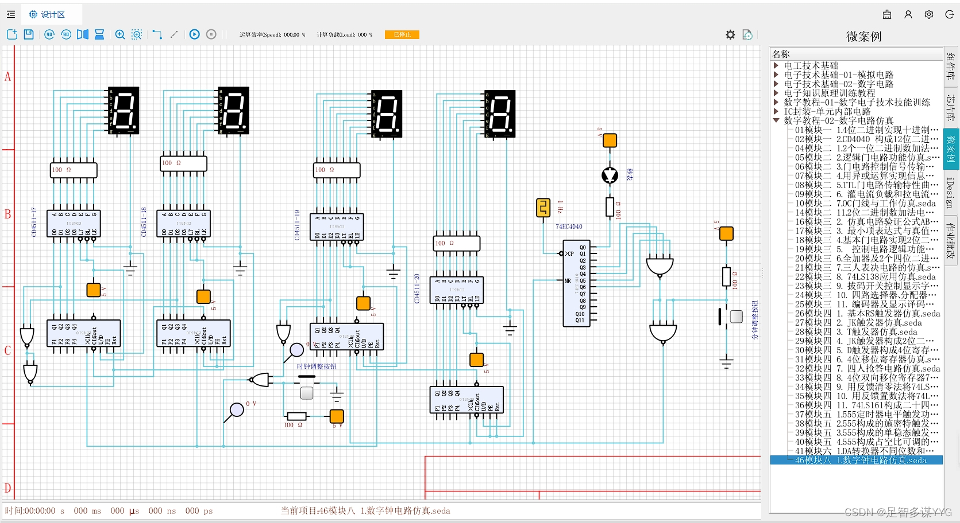This screenshot has height=523, width=960.
Task: Expand 电子技术基础-01-模拟电路 folder
Action: coord(776,75)
